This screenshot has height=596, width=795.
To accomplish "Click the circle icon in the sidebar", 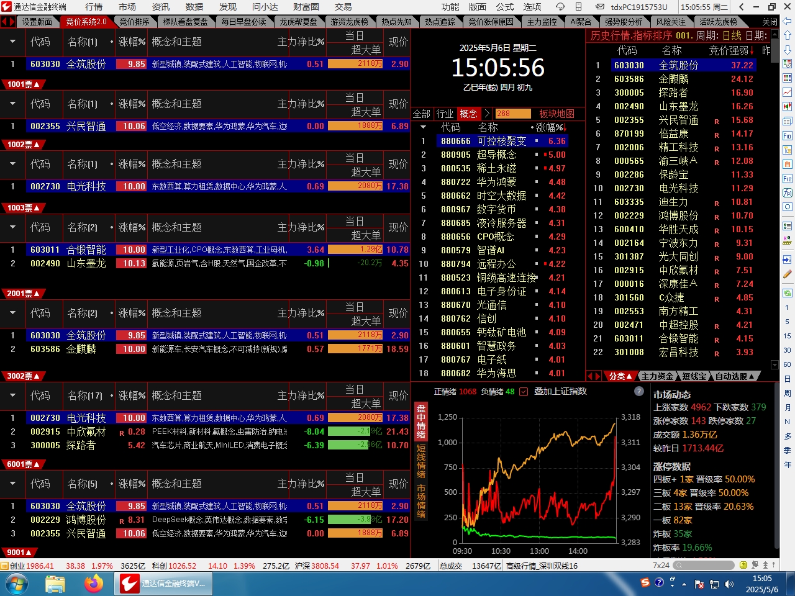I will click(787, 207).
